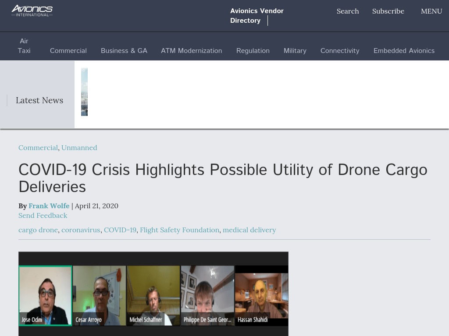Screen dimensions: 449x336
Task: Click the Cesar Arroyo video tile
Action: 100,296
